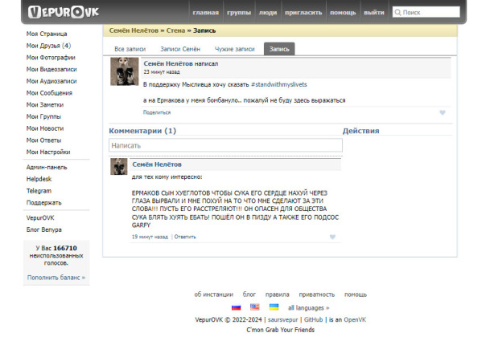Open Моя Страница in sidebar
The image size is (486, 341).
[47, 34]
